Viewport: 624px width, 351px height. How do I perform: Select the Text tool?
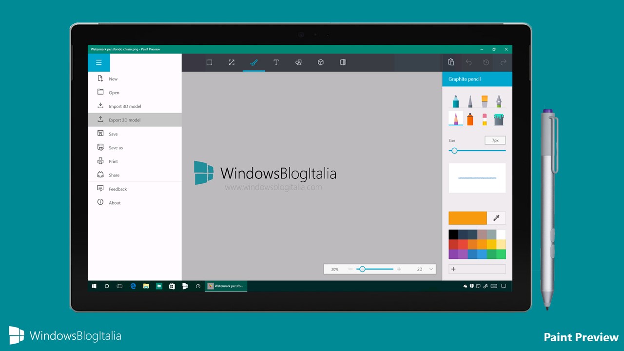pyautogui.click(x=276, y=62)
